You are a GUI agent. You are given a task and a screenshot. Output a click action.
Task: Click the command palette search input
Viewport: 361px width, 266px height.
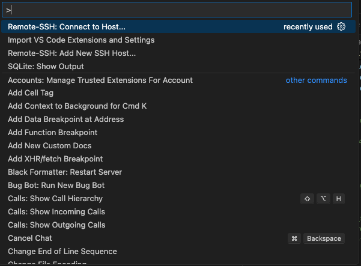[177, 10]
